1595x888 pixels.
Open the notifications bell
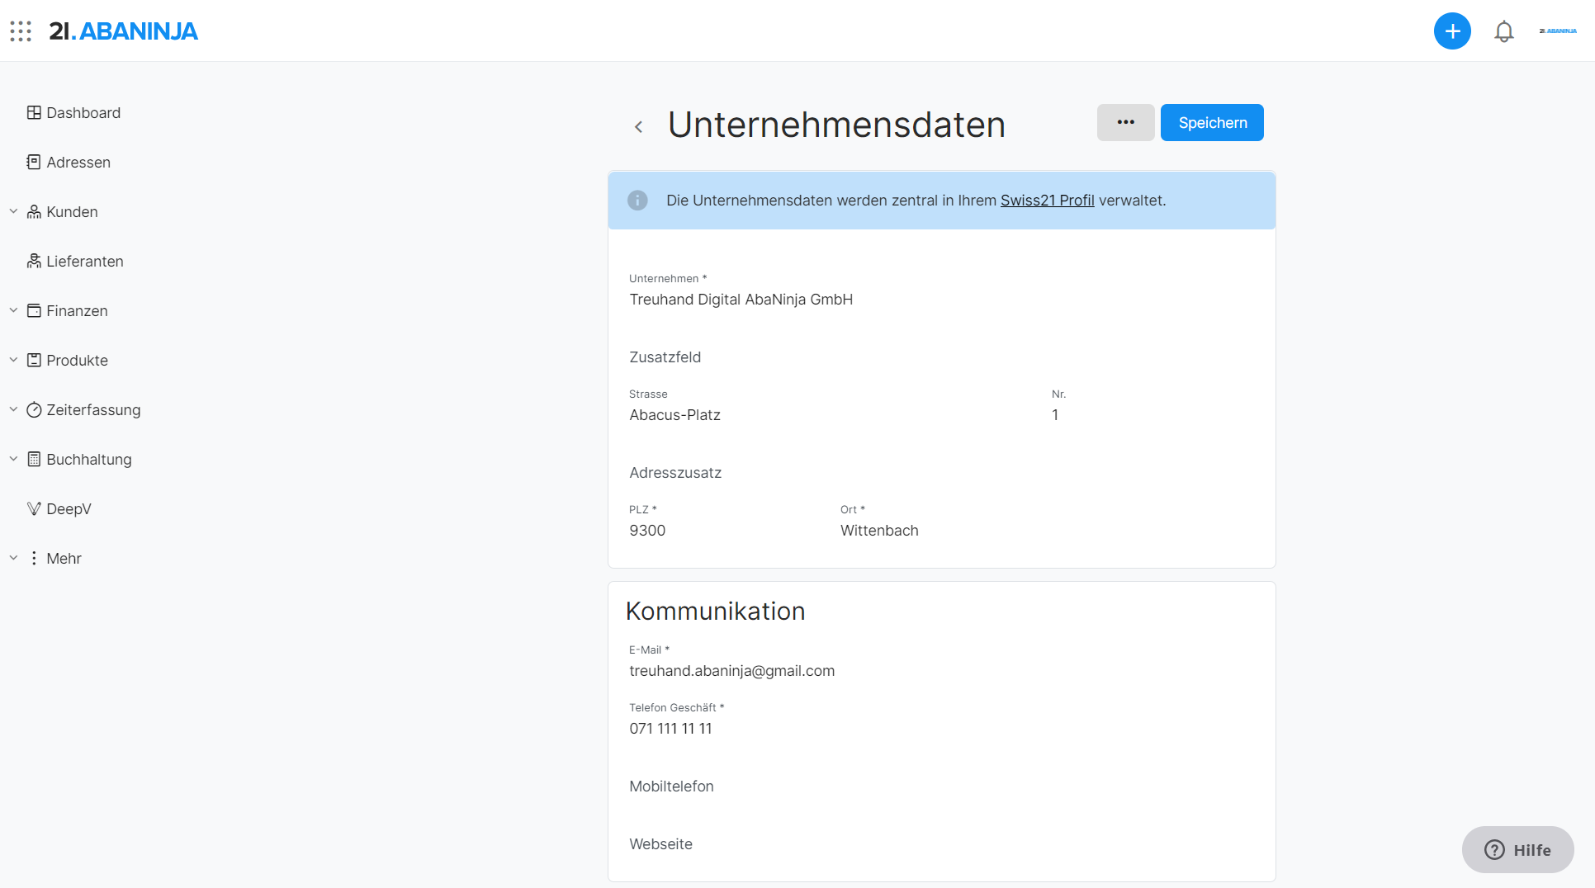tap(1504, 31)
